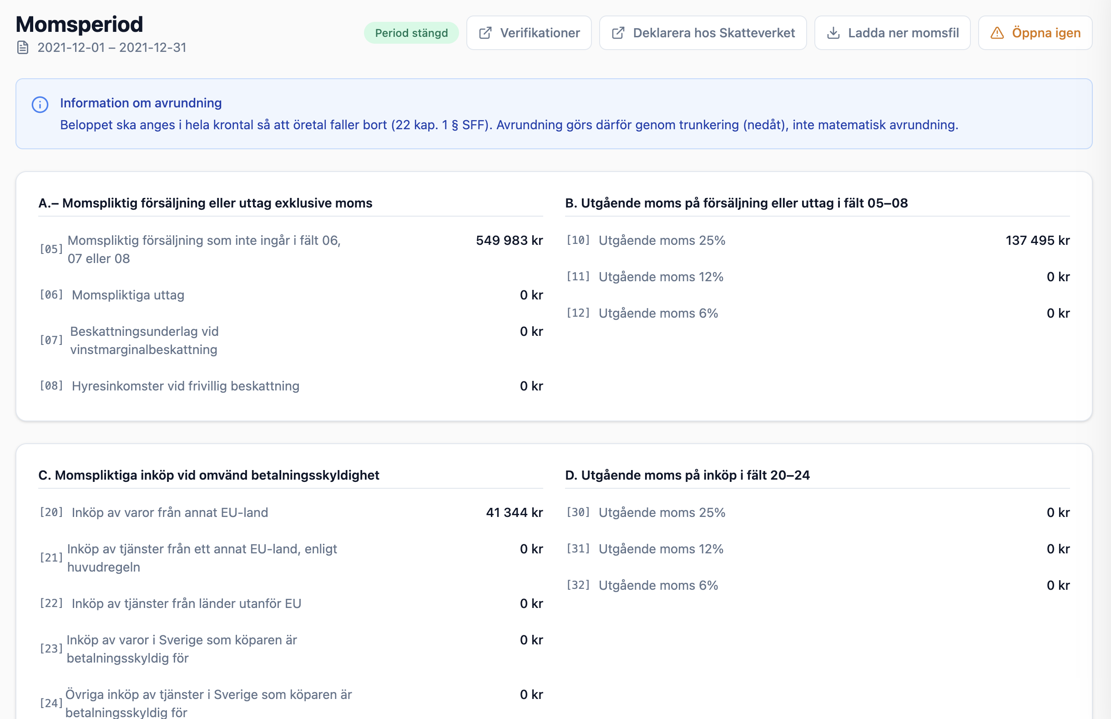Click the 41 344 kr EU goods purchase amount
The width and height of the screenshot is (1111, 719).
pos(514,513)
